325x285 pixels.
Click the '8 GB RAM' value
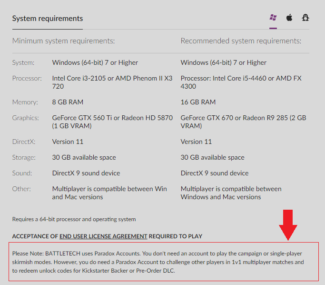coord(68,102)
